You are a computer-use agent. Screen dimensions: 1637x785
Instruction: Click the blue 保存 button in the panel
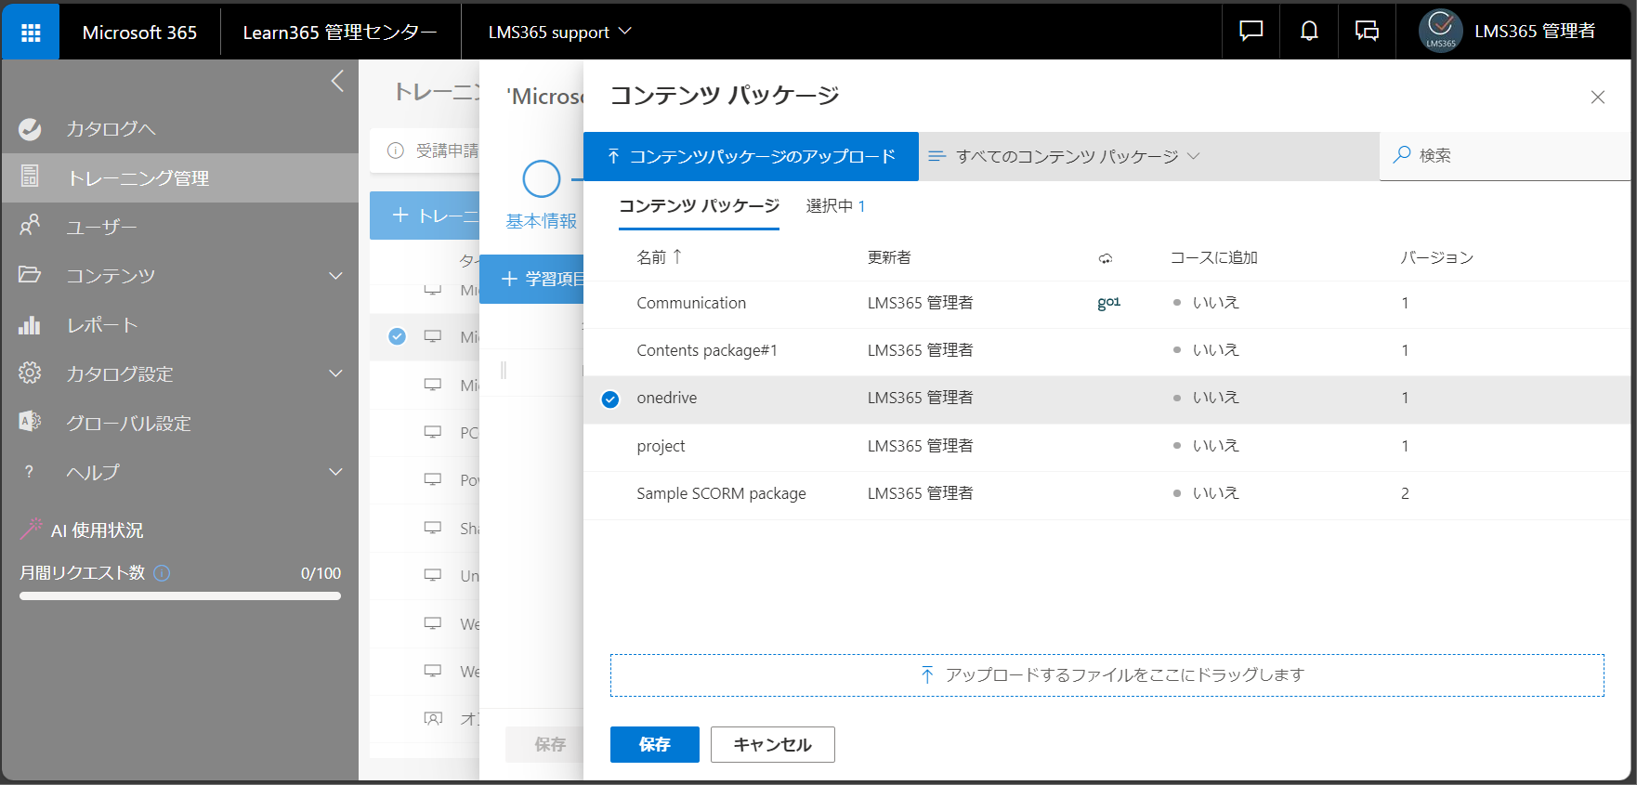655,744
